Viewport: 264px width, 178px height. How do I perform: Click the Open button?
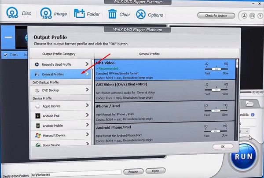point(155,171)
